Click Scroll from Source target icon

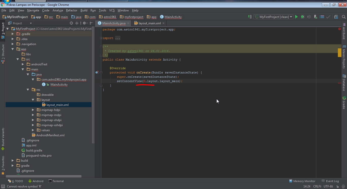[x=71, y=23]
